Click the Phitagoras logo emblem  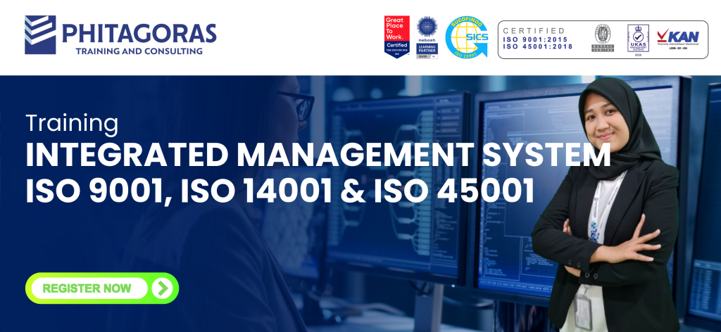(x=40, y=35)
